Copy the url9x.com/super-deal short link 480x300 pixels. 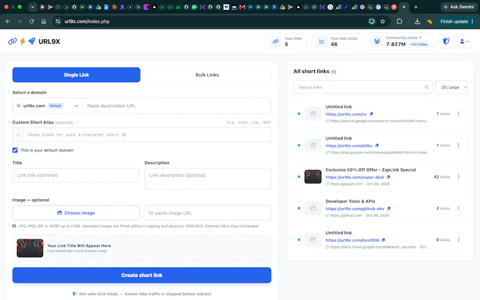pos(388,177)
